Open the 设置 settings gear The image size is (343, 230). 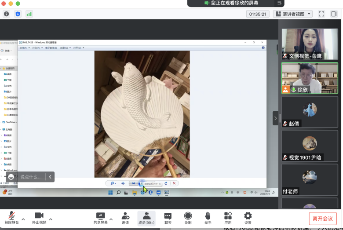[x=248, y=218]
